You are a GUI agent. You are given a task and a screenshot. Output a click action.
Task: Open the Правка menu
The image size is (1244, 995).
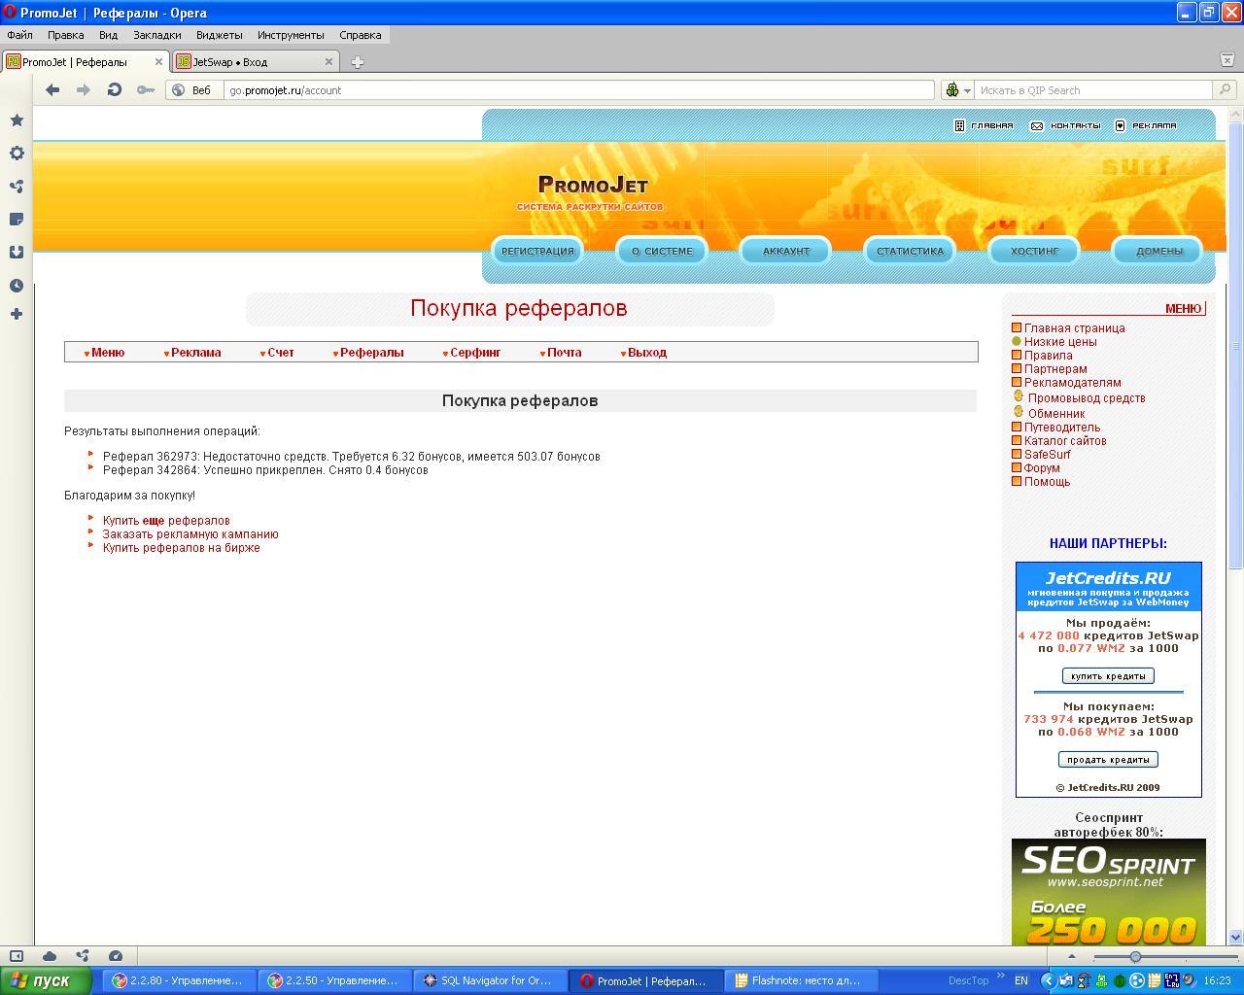65,35
